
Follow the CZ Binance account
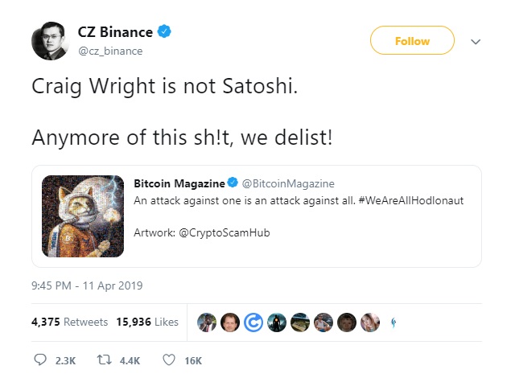tap(412, 40)
